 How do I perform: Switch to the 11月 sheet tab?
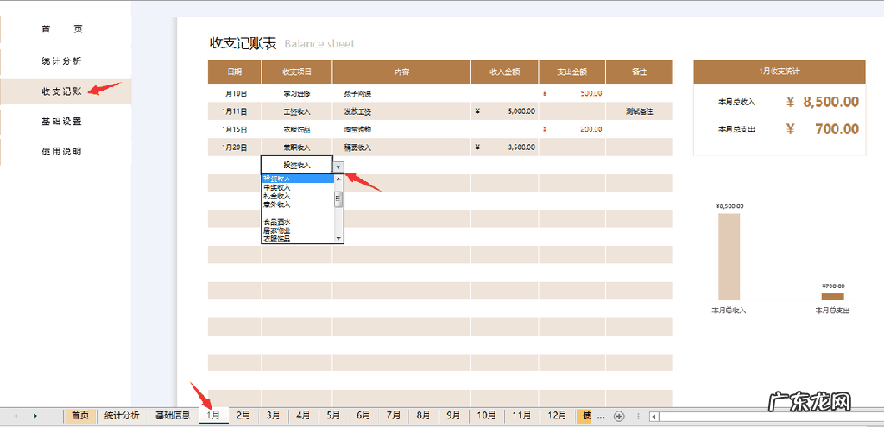(521, 416)
